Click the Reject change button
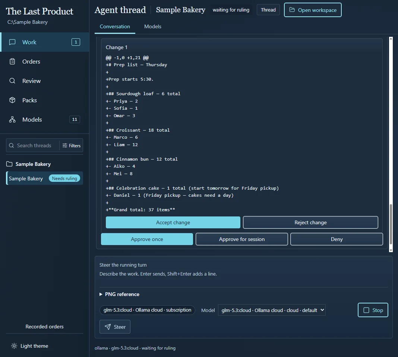 pos(310,222)
